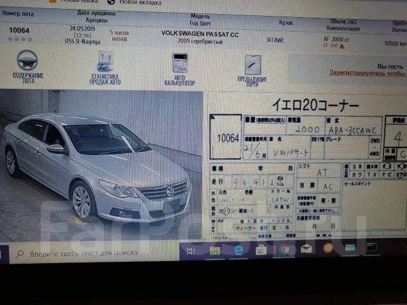This screenshot has height=305, width=407.
Task: Open the orange round app on taskbar
Action: point(328,248)
